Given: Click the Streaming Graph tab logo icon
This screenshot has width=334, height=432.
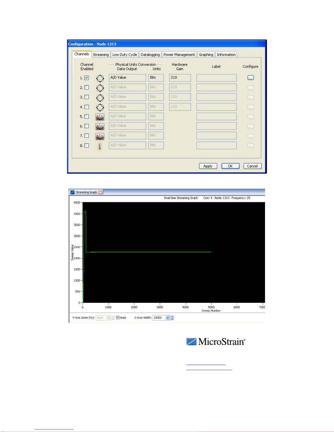Looking at the screenshot, I should pyautogui.click(x=72, y=192).
